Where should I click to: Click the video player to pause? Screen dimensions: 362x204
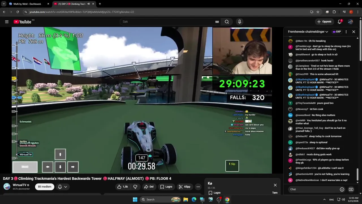(x=142, y=100)
